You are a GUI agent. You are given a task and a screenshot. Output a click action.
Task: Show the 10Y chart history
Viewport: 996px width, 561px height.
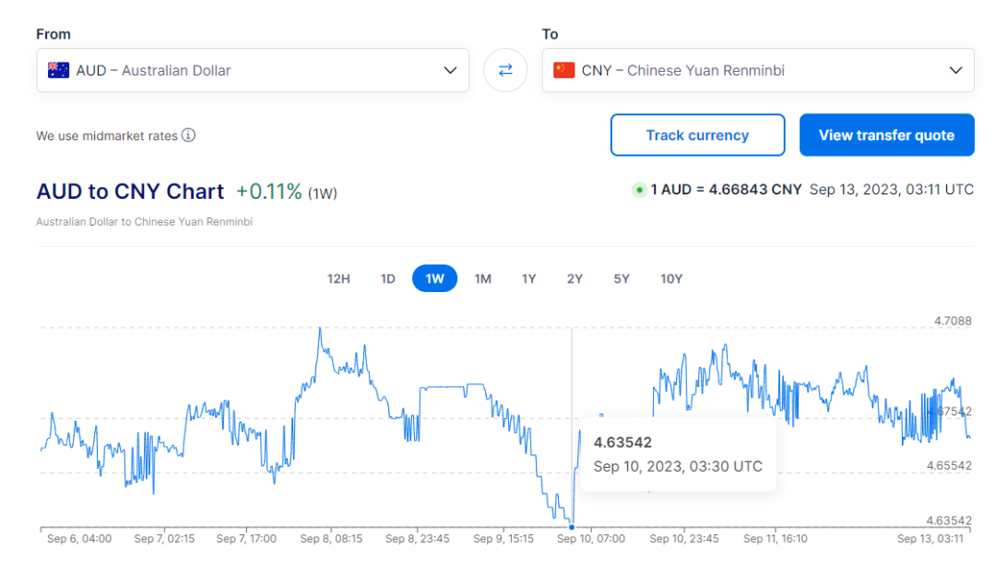point(671,278)
